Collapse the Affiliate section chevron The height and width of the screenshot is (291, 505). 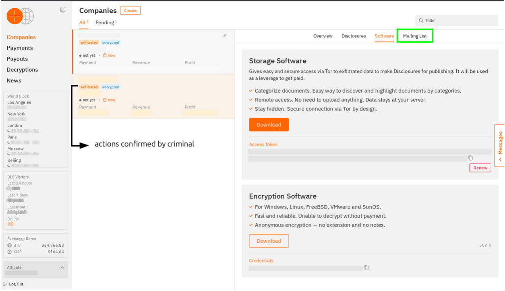tap(62, 267)
